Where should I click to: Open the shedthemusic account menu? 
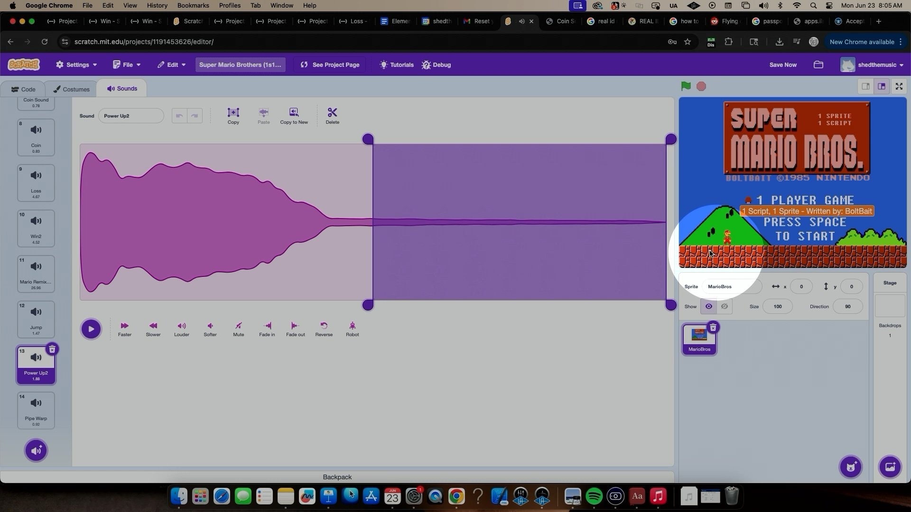(872, 64)
